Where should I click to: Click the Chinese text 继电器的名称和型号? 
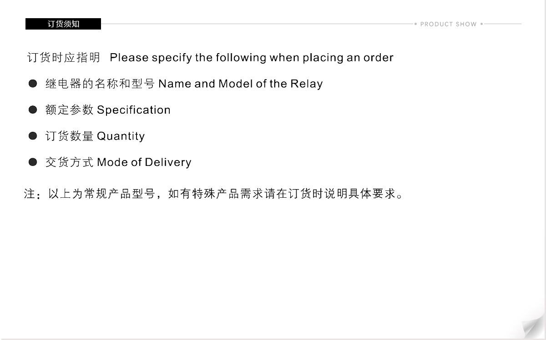(x=100, y=84)
